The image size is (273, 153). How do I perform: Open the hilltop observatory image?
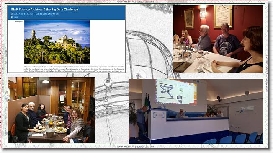coord(57,42)
